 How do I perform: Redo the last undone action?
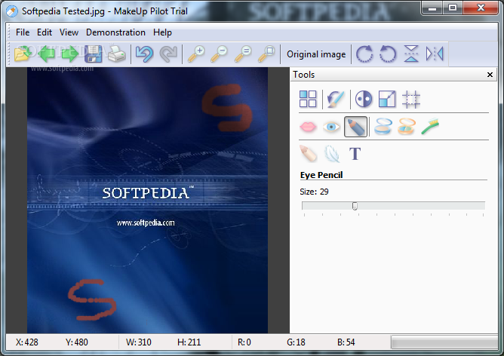pyautogui.click(x=168, y=54)
